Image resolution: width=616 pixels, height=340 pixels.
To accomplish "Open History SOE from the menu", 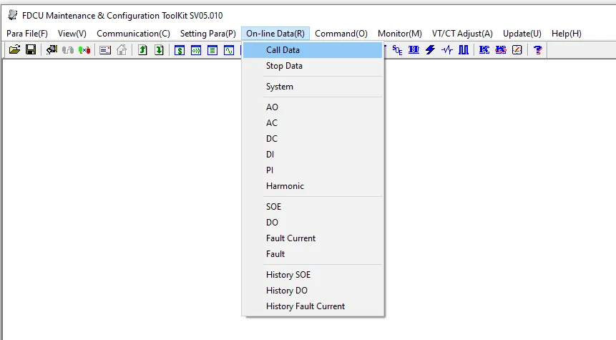I will 313,275.
